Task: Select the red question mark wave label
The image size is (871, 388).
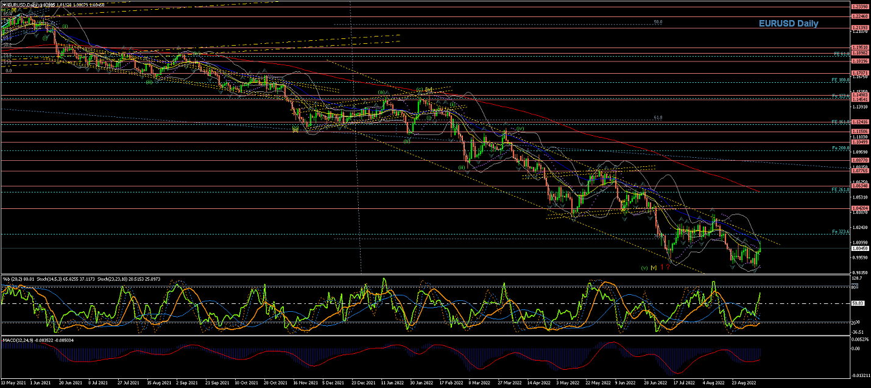Action: pos(668,267)
